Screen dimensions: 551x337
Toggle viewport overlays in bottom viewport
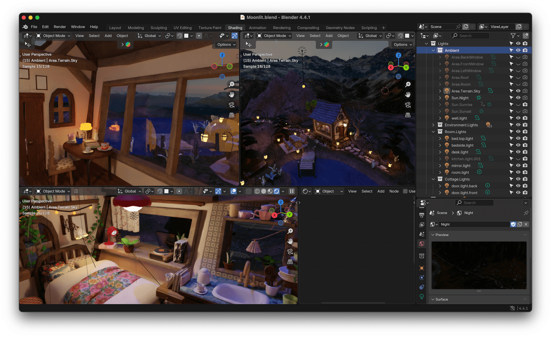pos(233,191)
